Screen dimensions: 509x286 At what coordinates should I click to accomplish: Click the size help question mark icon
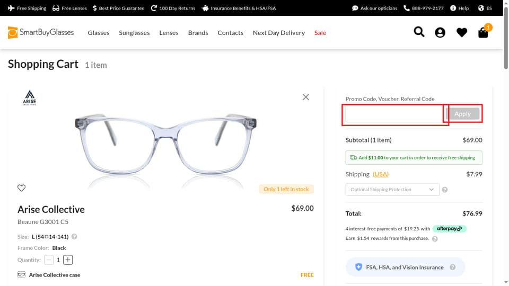click(74, 237)
